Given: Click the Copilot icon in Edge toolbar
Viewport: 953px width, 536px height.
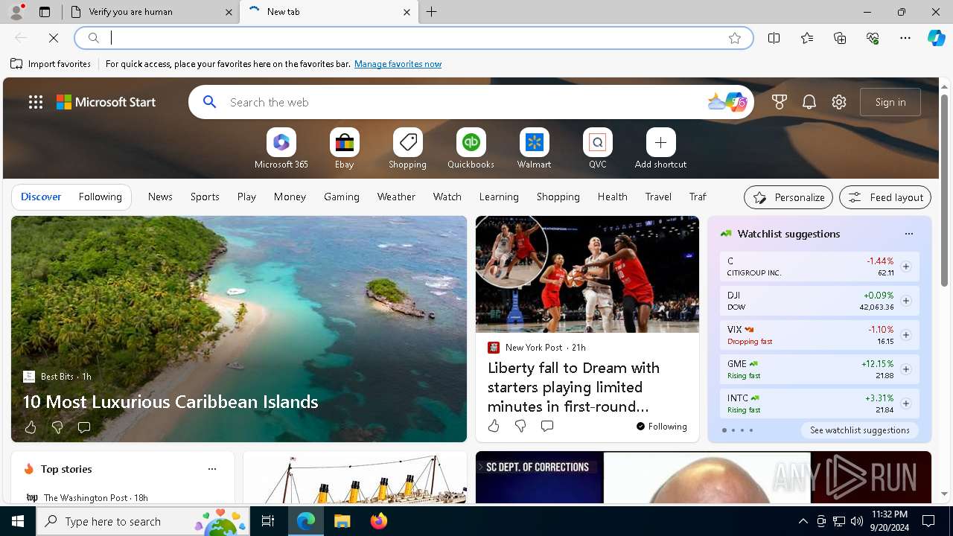Looking at the screenshot, I should click(x=936, y=38).
